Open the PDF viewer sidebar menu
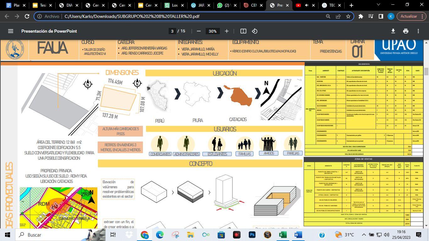The height and width of the screenshot is (241, 429). click(x=11, y=31)
